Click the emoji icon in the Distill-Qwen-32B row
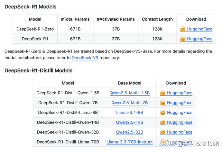Screen dimensions: 222x150 pyautogui.click(x=163, y=132)
